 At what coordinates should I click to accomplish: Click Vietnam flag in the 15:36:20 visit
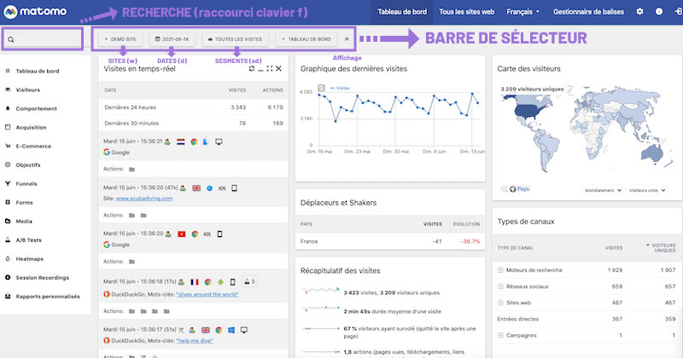(x=182, y=234)
